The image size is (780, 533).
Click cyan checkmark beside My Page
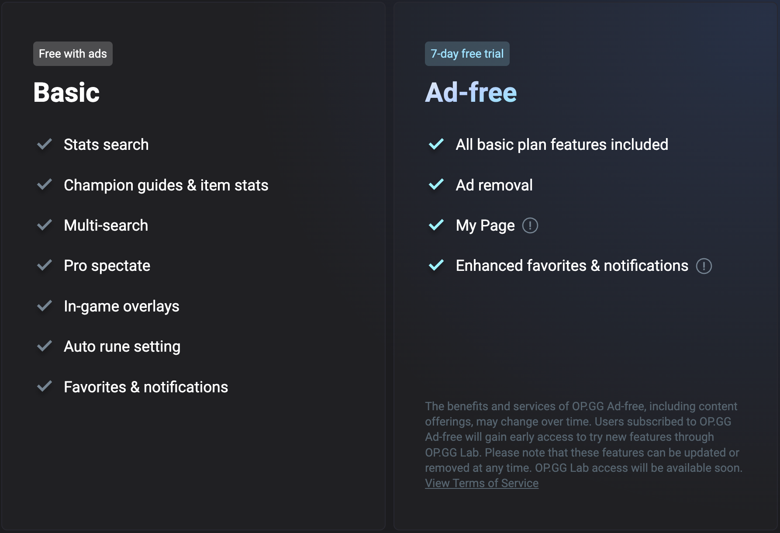(436, 225)
